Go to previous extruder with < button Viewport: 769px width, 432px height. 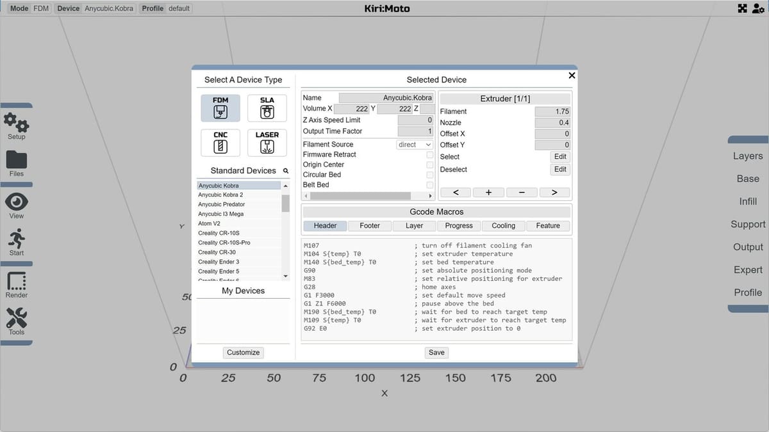(x=456, y=193)
